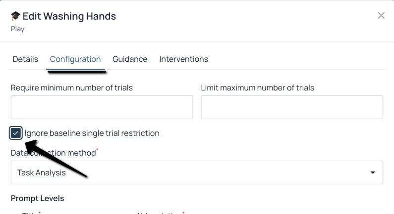The height and width of the screenshot is (214, 394).
Task: Click the checkmark inside the checked box
Action: (x=15, y=133)
